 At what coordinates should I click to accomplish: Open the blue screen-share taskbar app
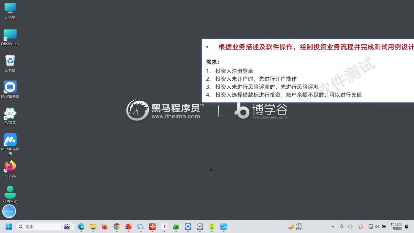(188, 227)
